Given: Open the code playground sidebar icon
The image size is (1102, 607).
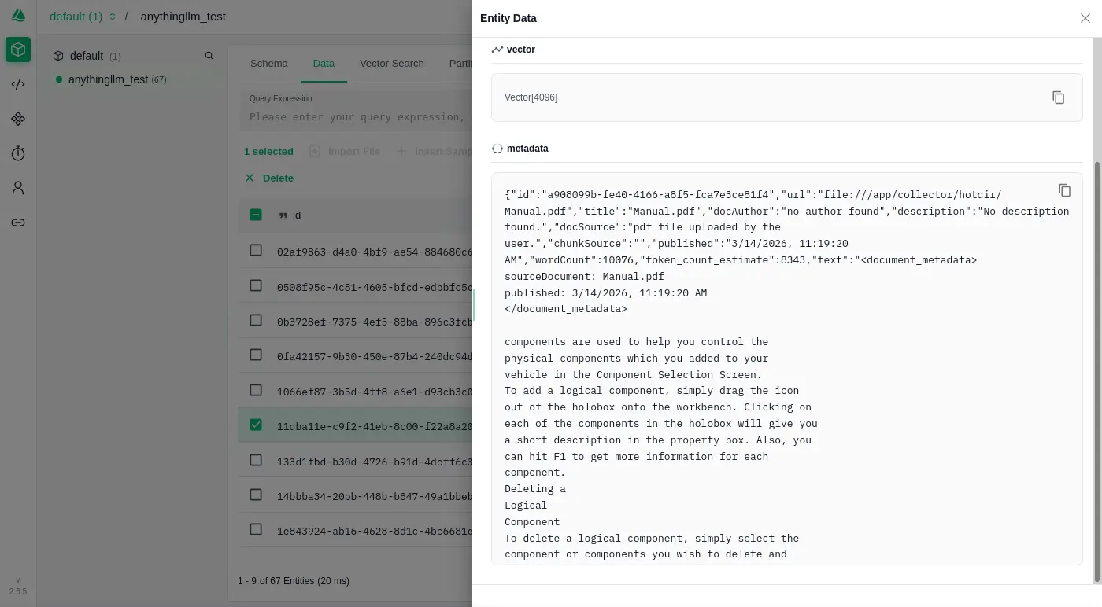Looking at the screenshot, I should click(18, 84).
